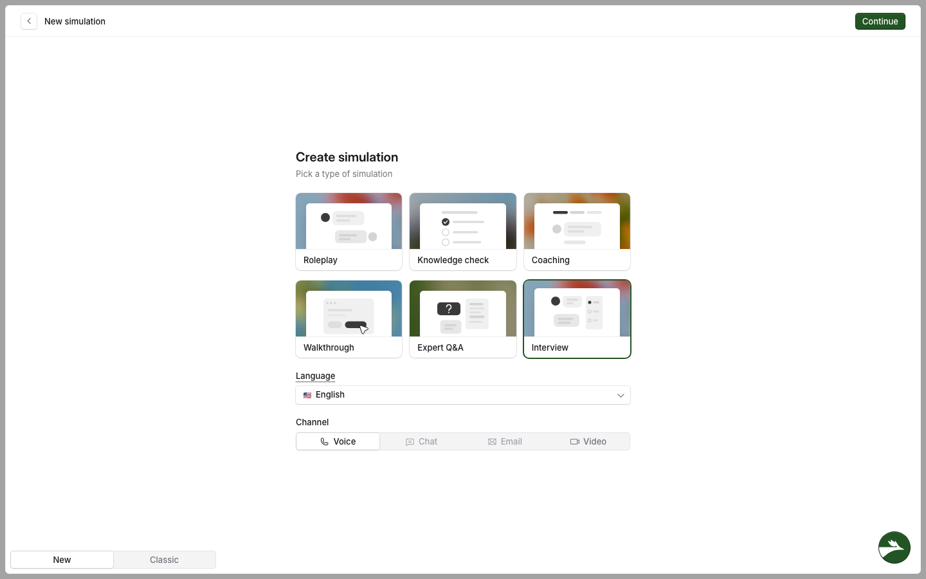Choose the Knowledge check simulation type

tap(463, 232)
